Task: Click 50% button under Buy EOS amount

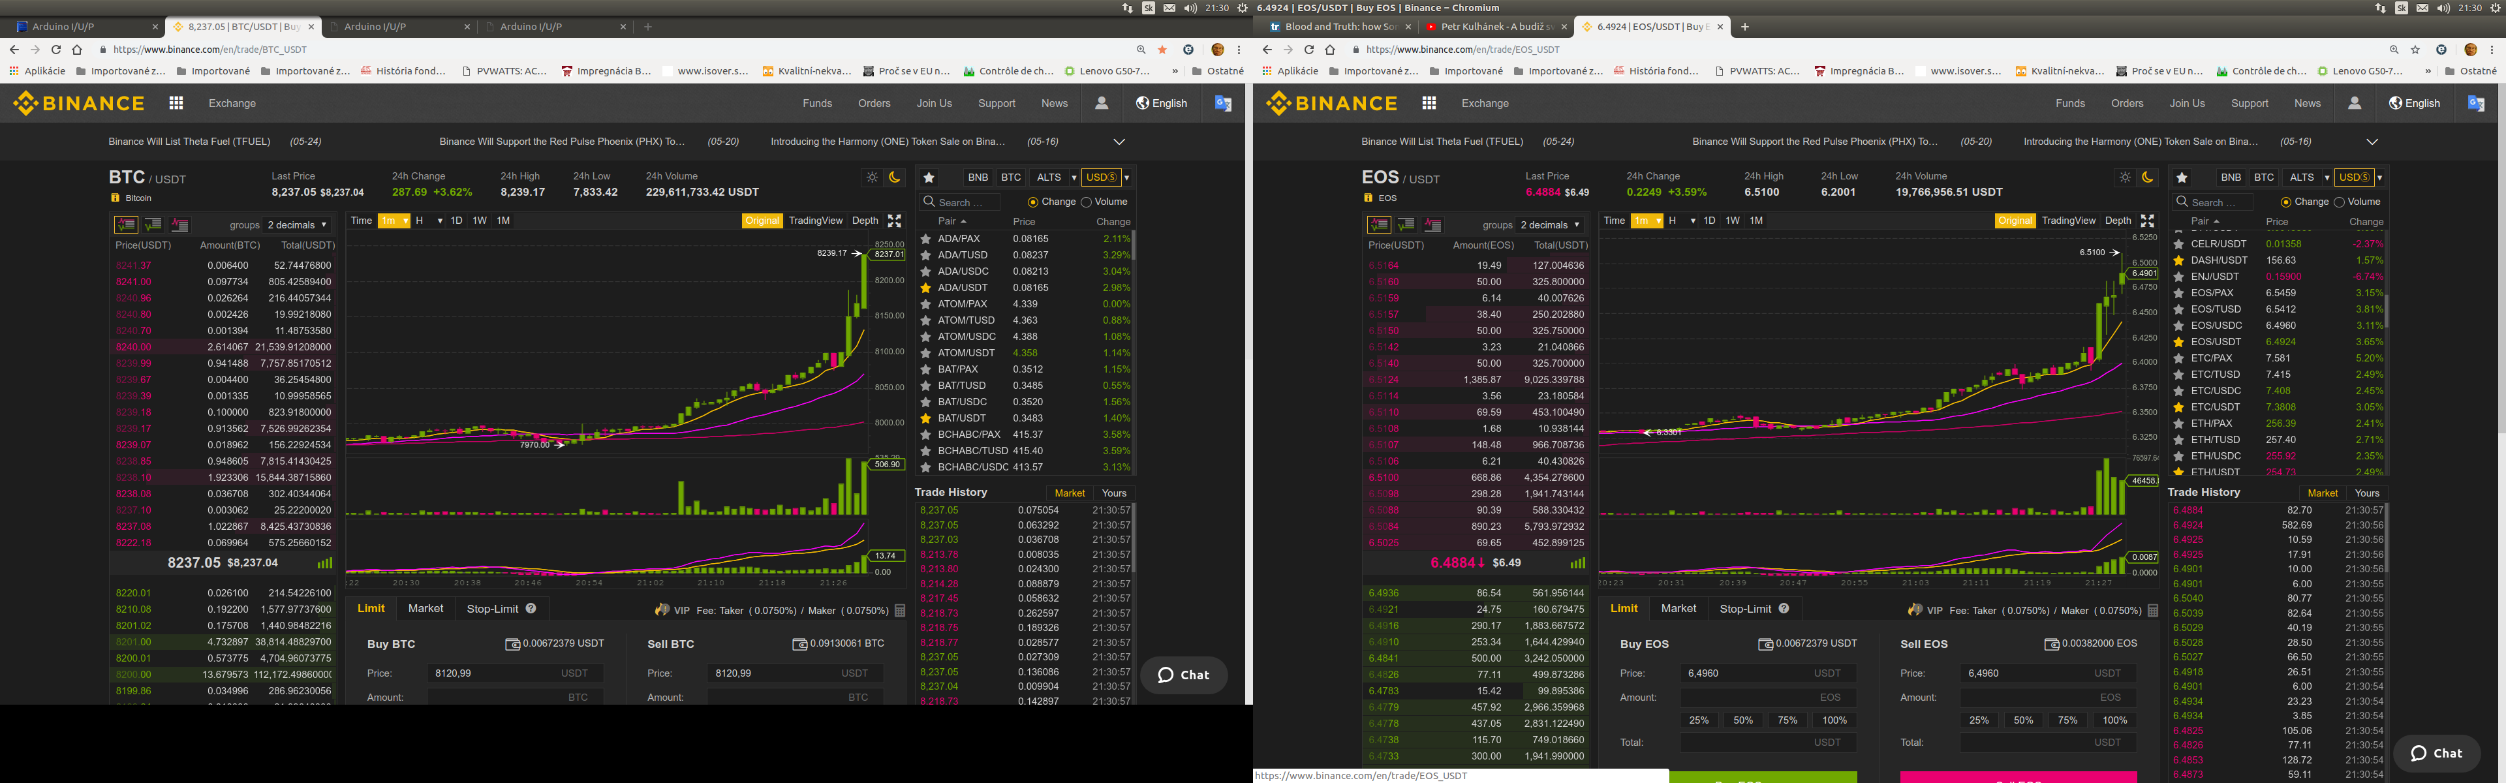Action: (1742, 721)
